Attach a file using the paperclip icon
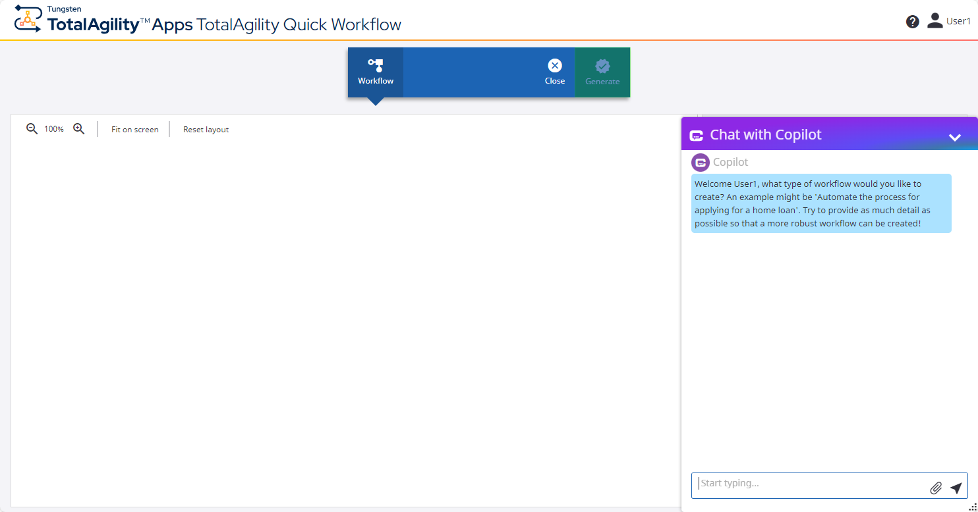The height and width of the screenshot is (512, 978). [936, 488]
